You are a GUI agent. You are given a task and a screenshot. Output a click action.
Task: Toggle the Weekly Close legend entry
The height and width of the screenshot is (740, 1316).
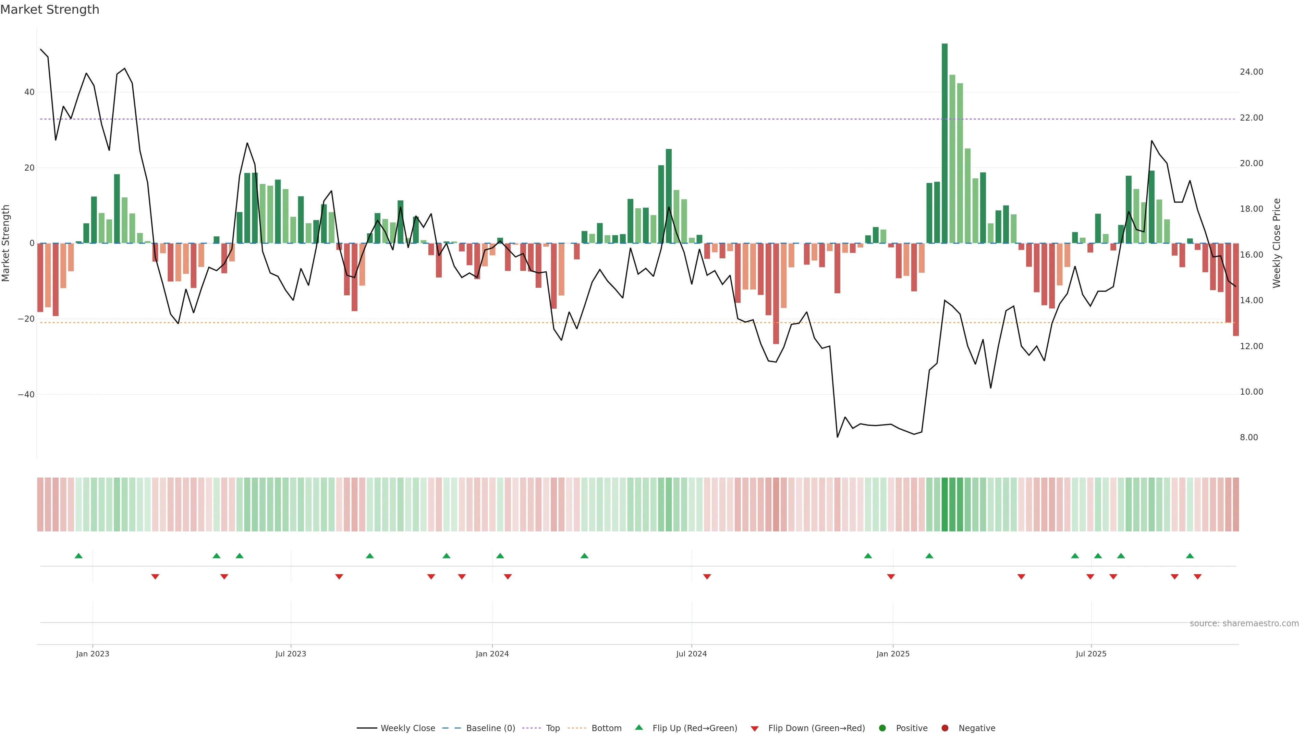pyautogui.click(x=407, y=728)
